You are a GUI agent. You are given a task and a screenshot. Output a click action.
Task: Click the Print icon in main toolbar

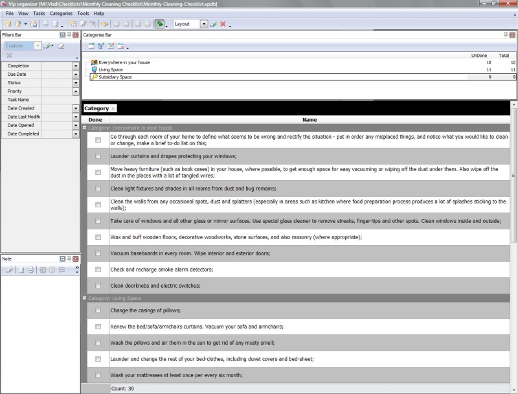(45, 24)
